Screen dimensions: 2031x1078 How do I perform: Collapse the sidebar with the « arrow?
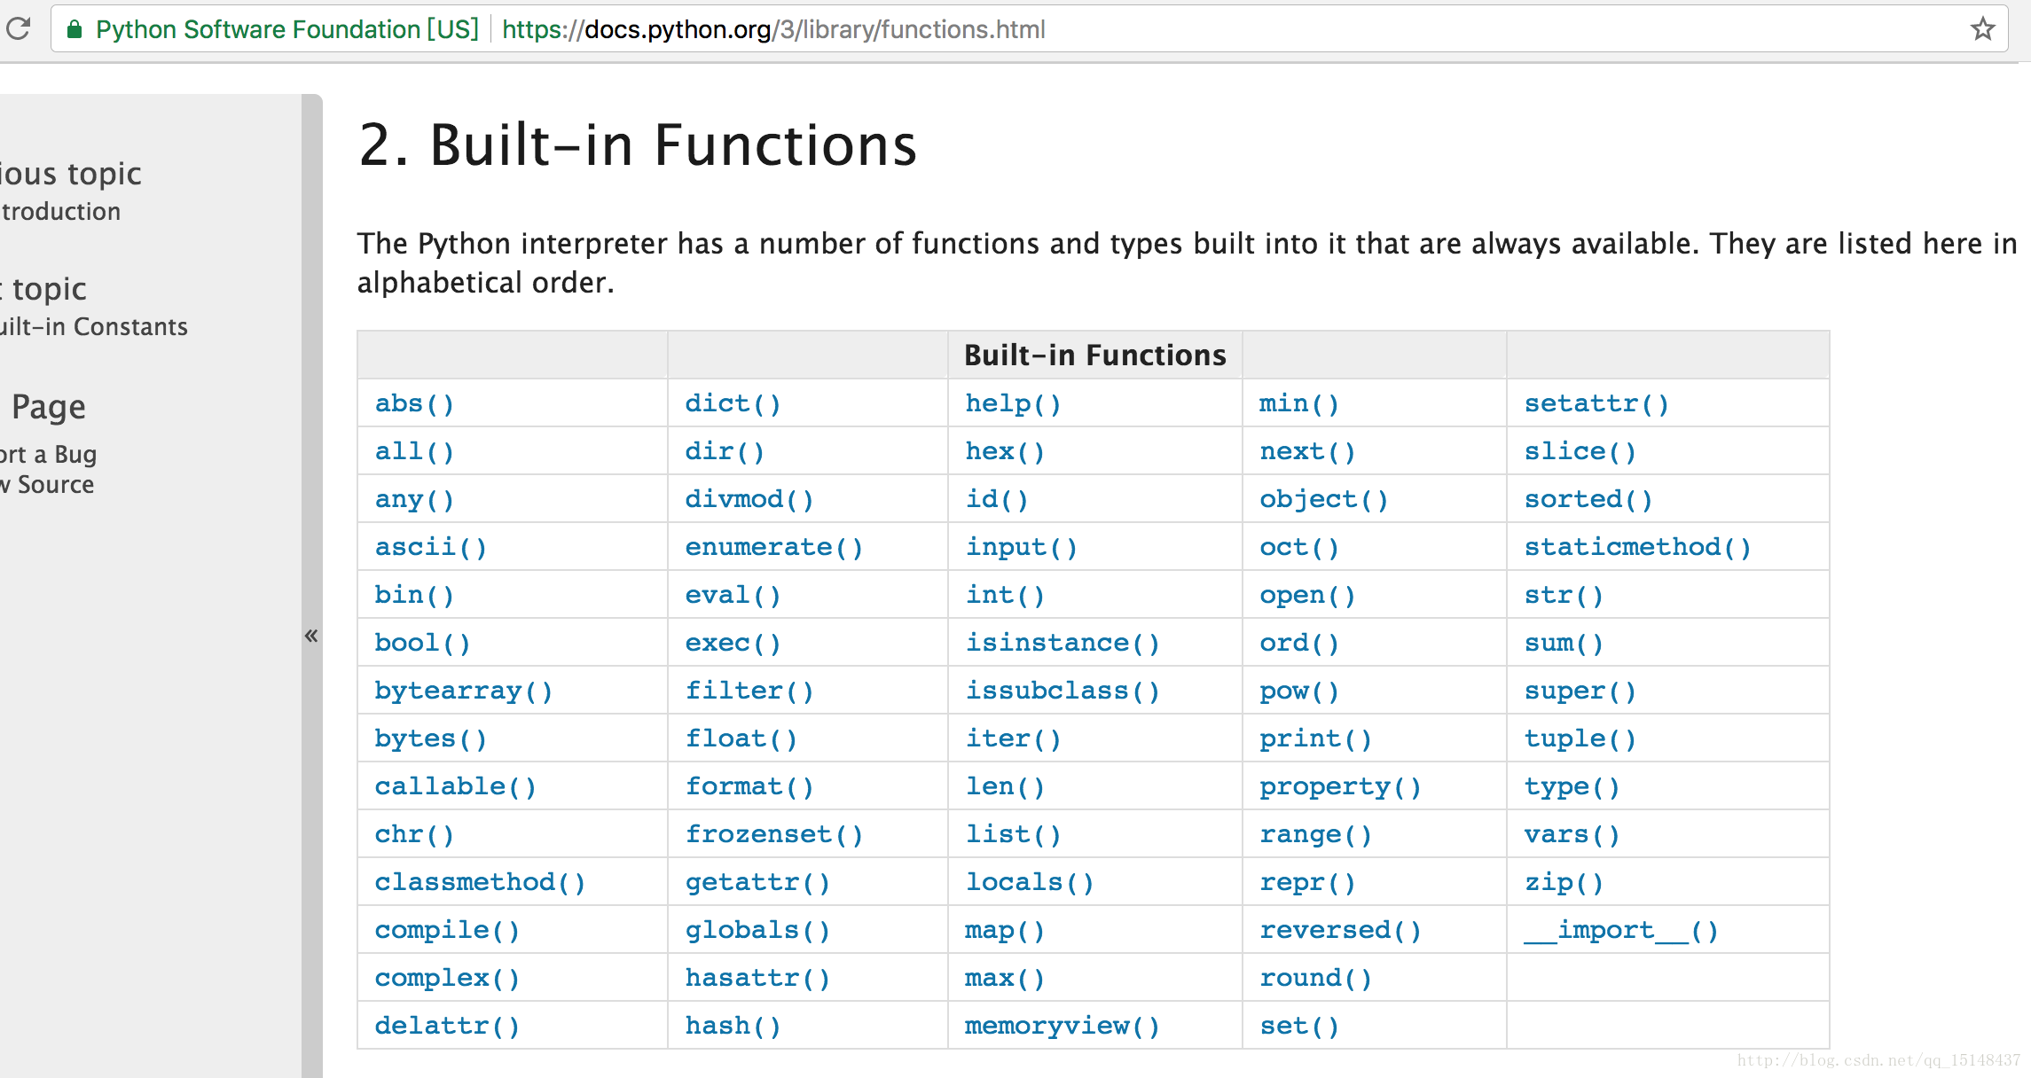coord(311,636)
